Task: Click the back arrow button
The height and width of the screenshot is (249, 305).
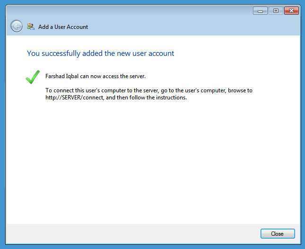Action: pos(17,27)
